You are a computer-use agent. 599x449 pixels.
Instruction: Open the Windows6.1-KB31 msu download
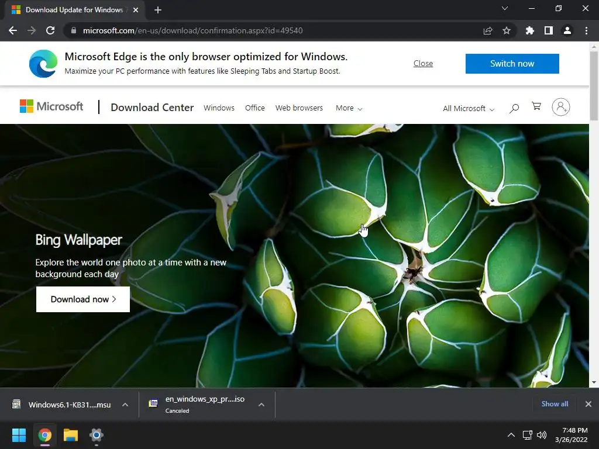tap(63, 405)
